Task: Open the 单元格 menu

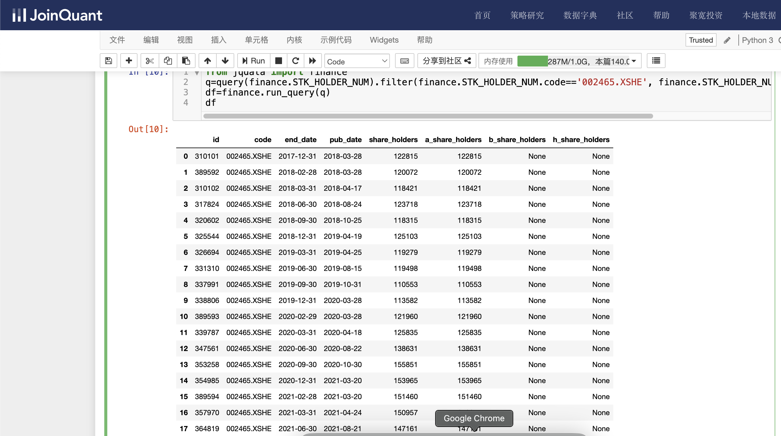Action: point(257,39)
